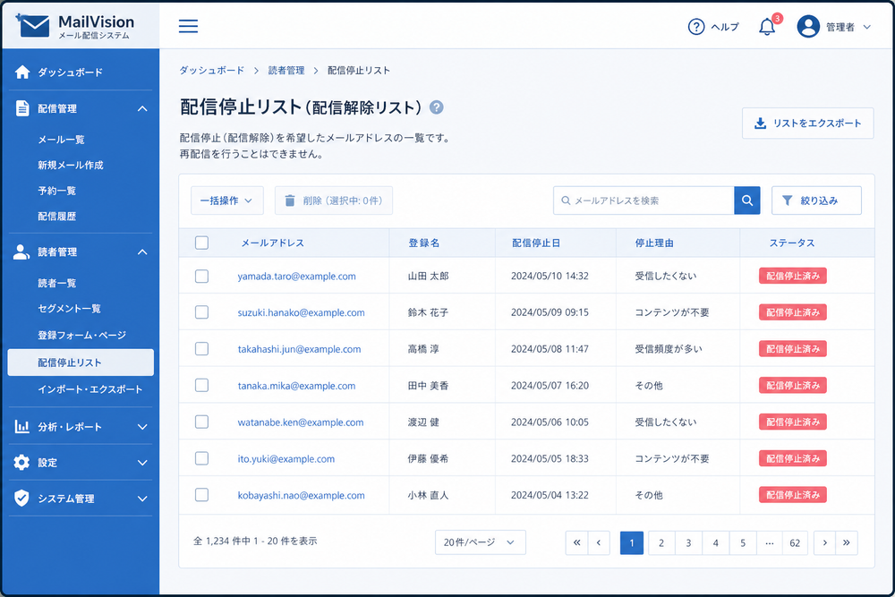Click the help icon beside page title

(437, 107)
